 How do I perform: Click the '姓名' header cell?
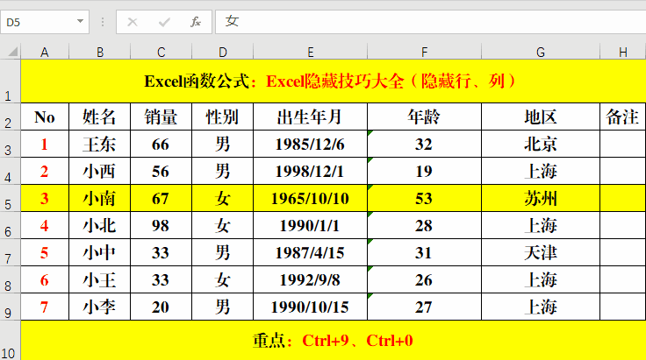click(x=100, y=116)
